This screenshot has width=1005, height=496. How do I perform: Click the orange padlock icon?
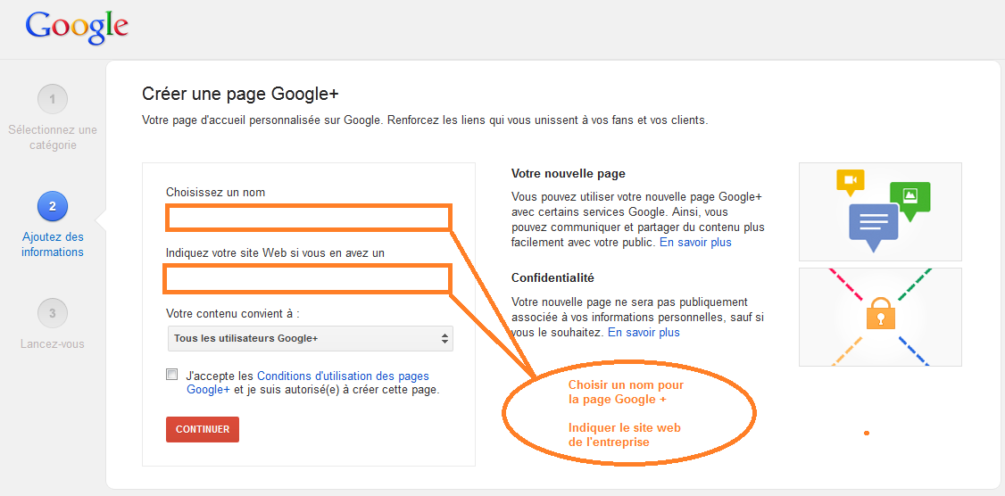tap(880, 314)
